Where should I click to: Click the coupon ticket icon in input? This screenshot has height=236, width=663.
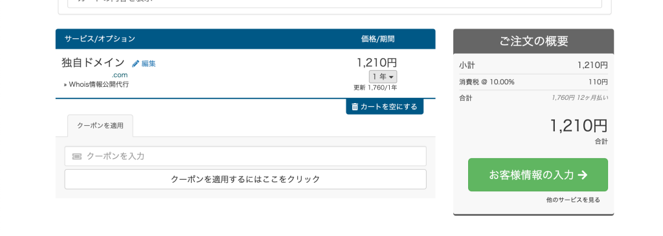(76, 156)
